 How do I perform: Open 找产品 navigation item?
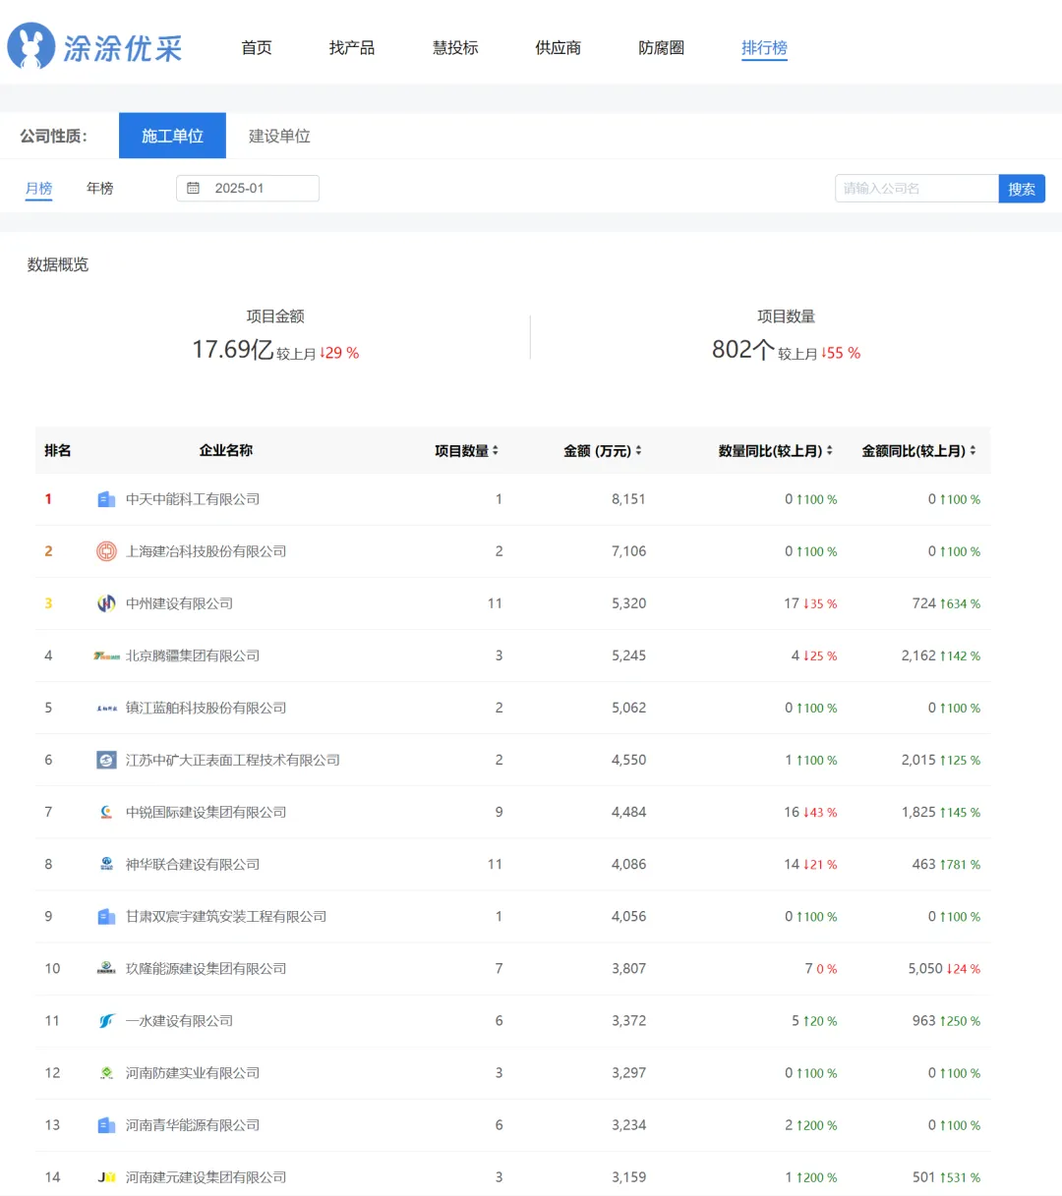tap(352, 47)
